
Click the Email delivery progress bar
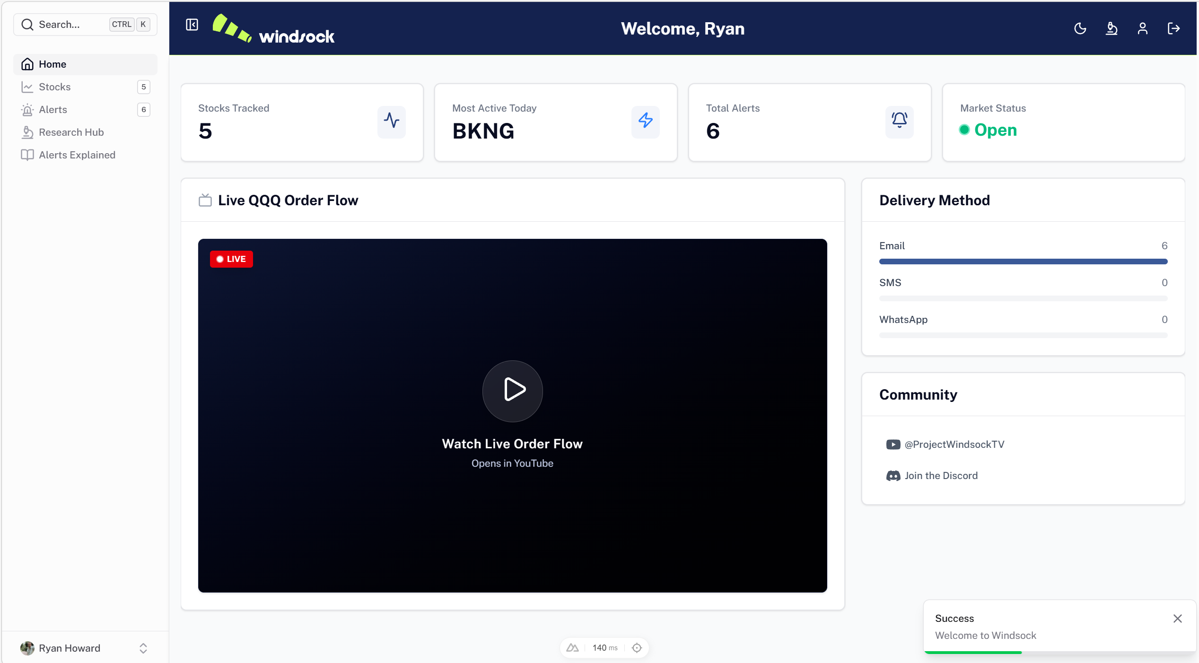tap(1023, 262)
